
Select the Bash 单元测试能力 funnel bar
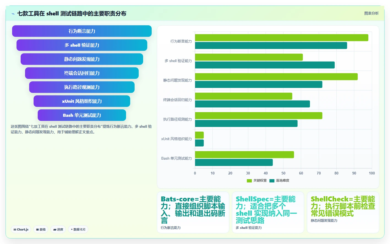(82, 115)
